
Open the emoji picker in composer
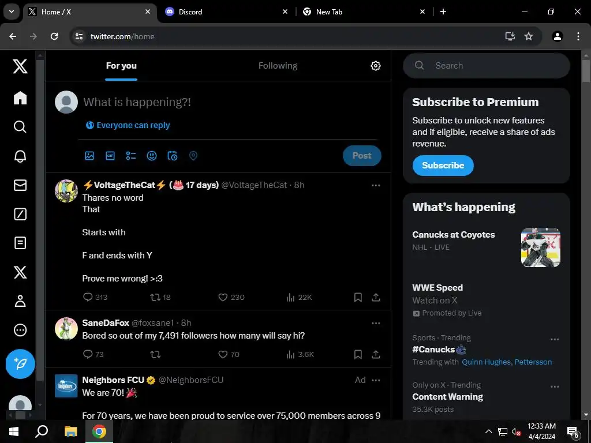[152, 156]
